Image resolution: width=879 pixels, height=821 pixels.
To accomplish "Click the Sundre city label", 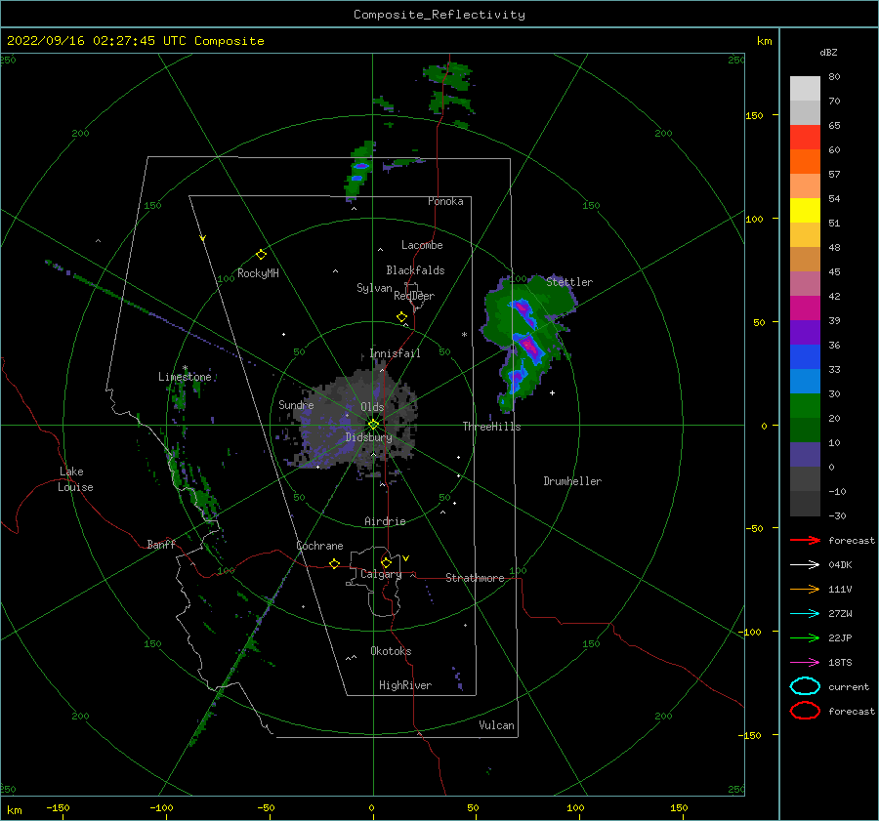I will click(x=296, y=404).
